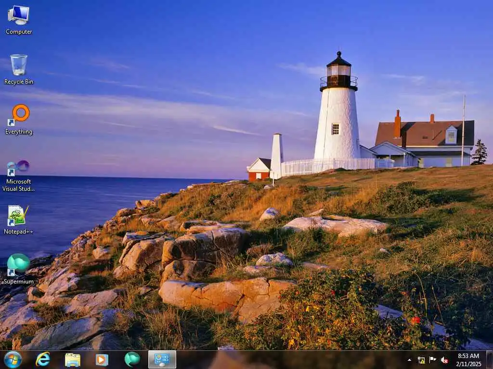
Task: Select the Everything search shortcut
Action: (19, 120)
